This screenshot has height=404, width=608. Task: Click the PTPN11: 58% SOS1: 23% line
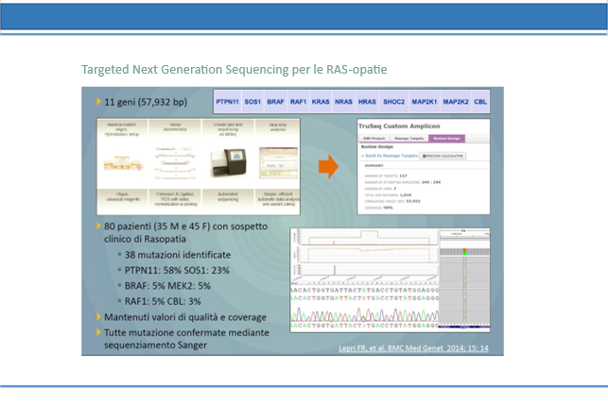click(x=177, y=270)
